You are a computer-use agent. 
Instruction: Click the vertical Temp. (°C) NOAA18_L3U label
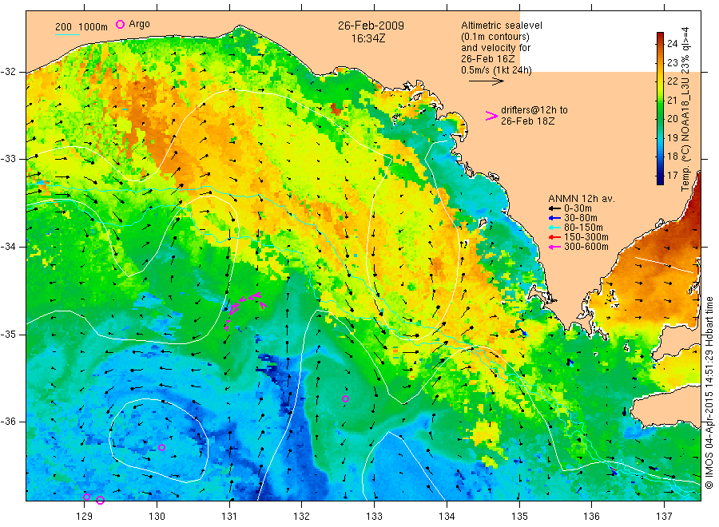[x=685, y=109]
